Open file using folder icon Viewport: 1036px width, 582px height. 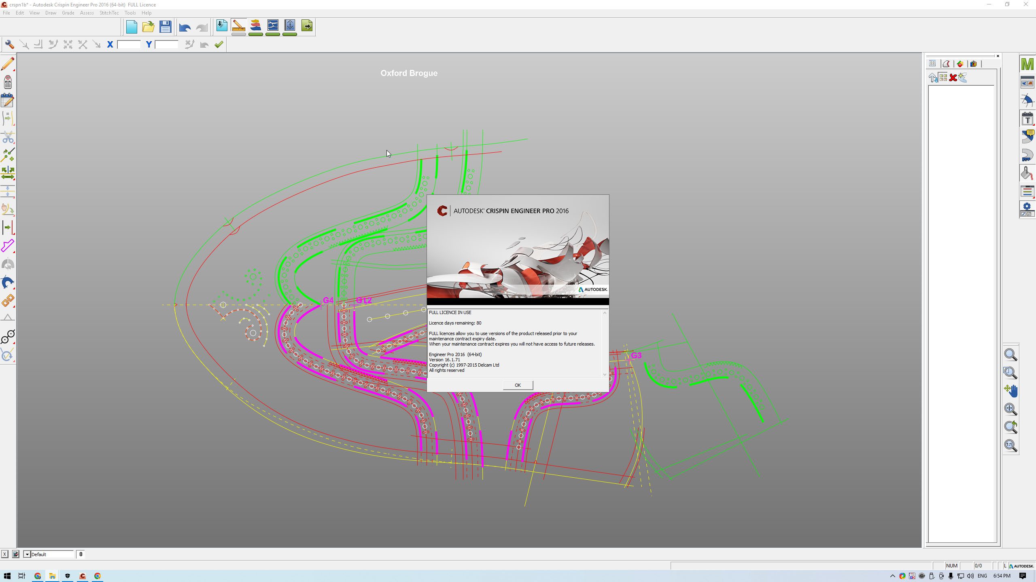point(148,27)
